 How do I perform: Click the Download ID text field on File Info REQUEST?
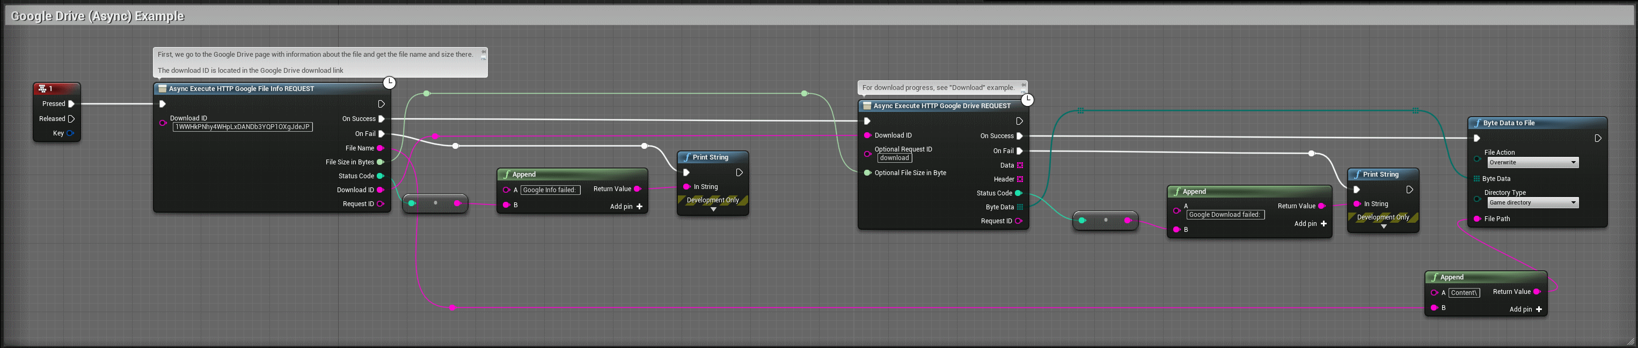click(243, 127)
